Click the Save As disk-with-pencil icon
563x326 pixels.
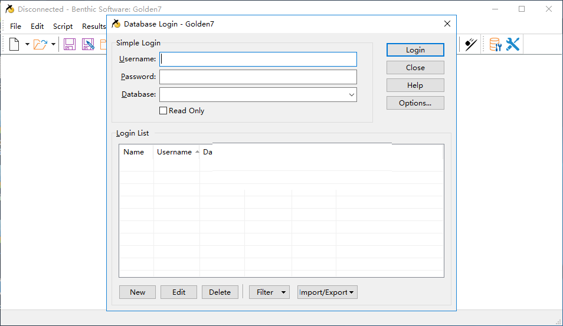coord(88,44)
